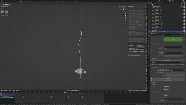
Task: Click the Pass Index value field
Action: [174, 56]
